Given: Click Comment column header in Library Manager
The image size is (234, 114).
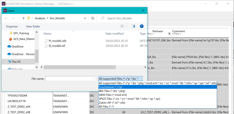Looking at the screenshot, I should click(179, 31).
